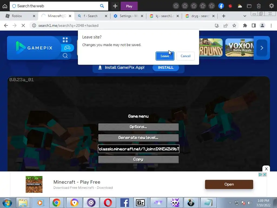Click the search magnifier in the Search the web box
This screenshot has height=208, width=277.
(x=102, y=6)
